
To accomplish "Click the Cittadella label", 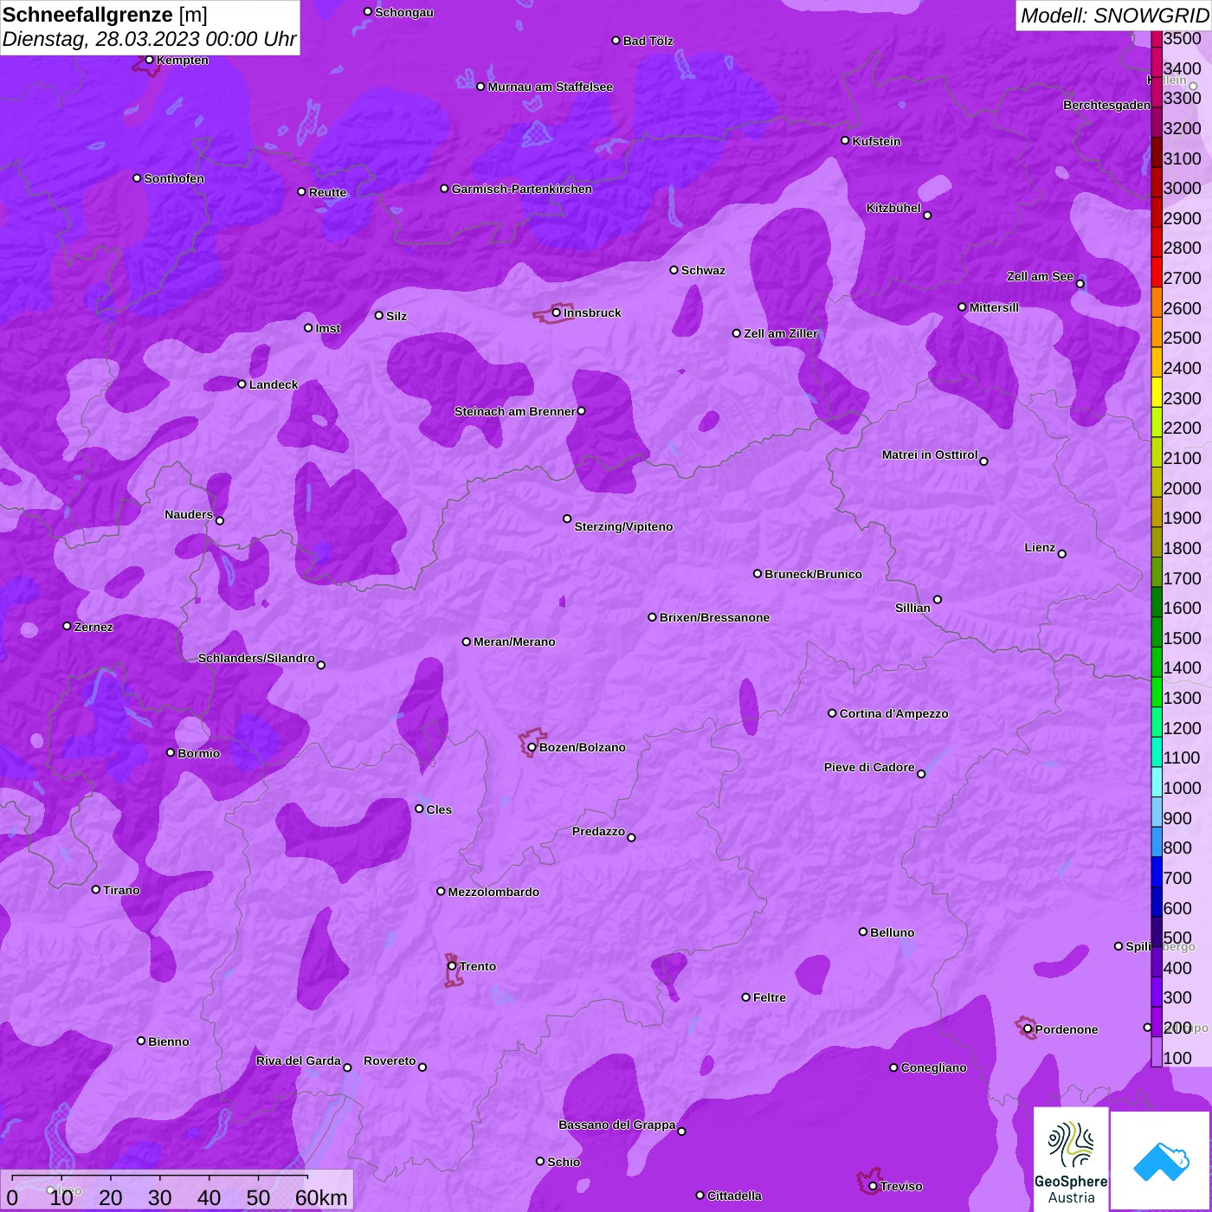I will [734, 1196].
